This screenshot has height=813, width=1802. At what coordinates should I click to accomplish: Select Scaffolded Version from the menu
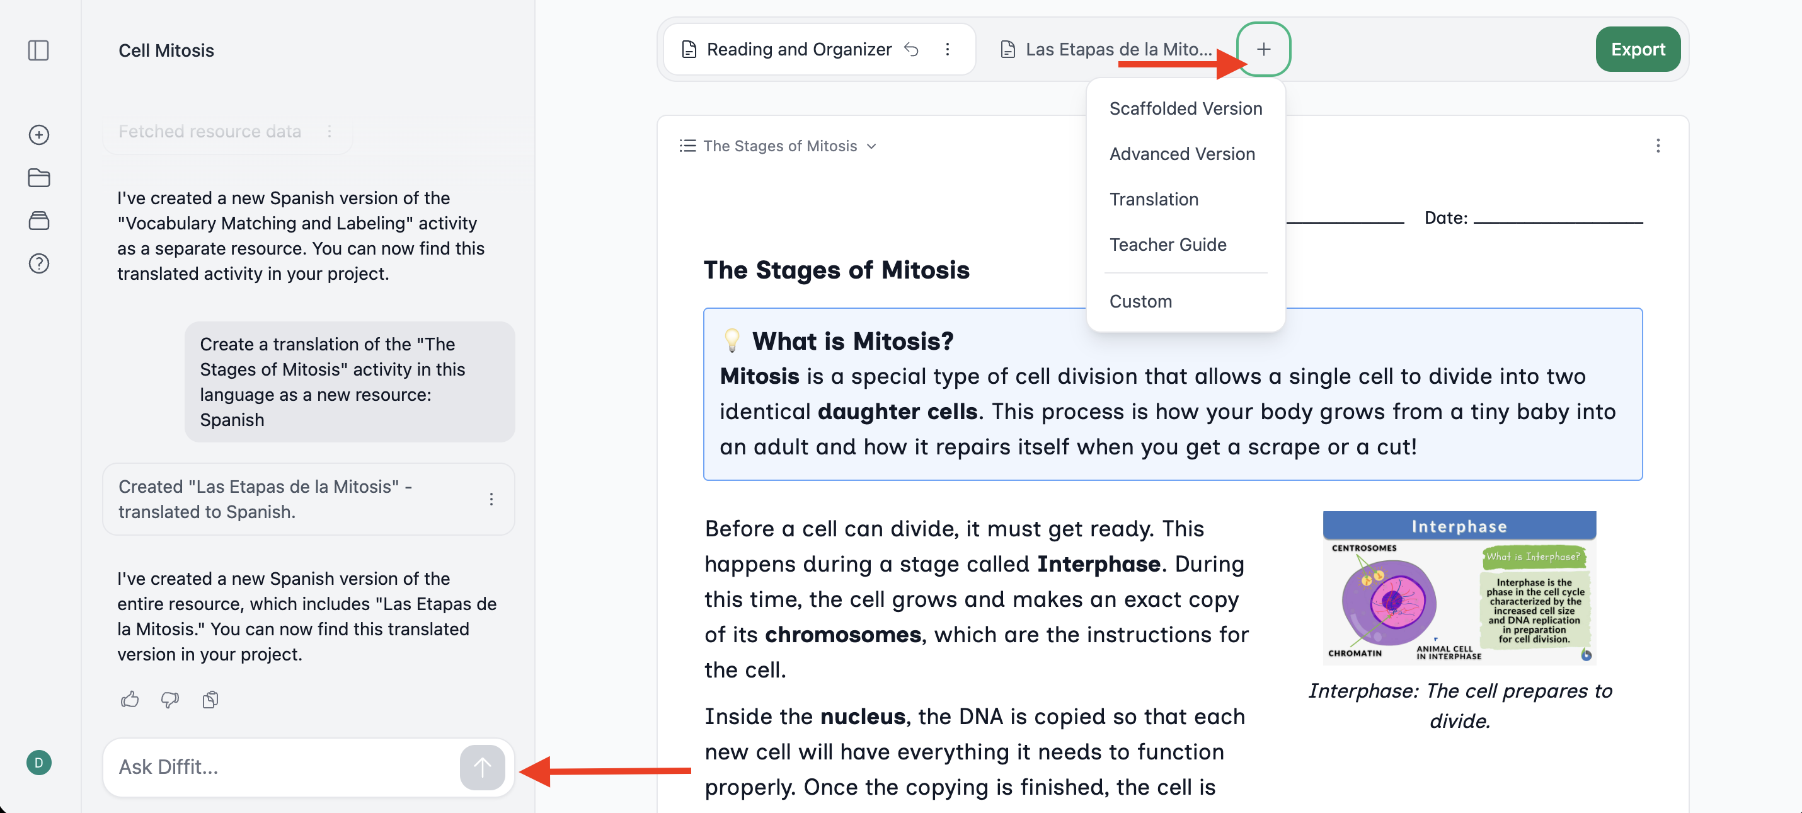tap(1186, 108)
